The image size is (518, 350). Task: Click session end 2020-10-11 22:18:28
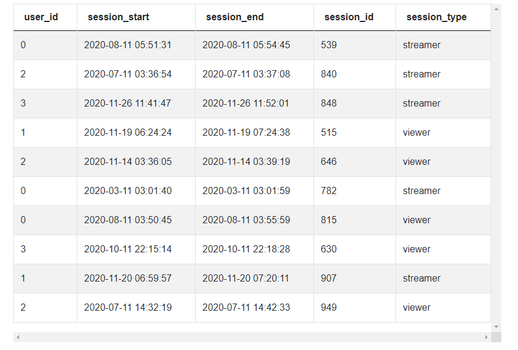[x=246, y=249]
